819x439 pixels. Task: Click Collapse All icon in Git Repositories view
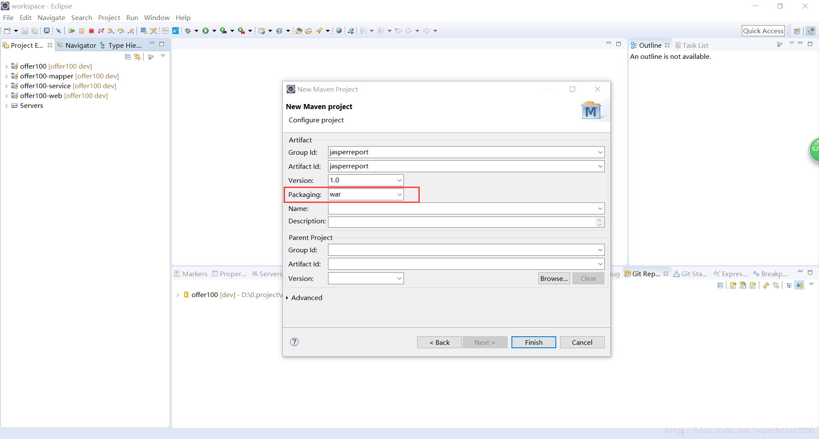[x=720, y=285]
